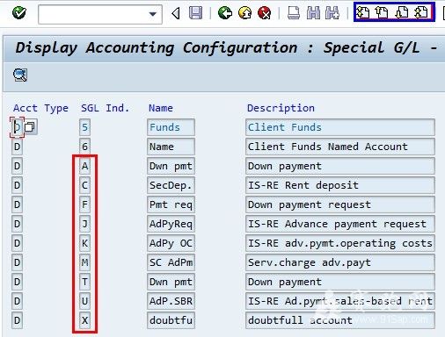Open the search help button beside Acct Type
Viewport: 445px width, 337px height.
(x=30, y=127)
